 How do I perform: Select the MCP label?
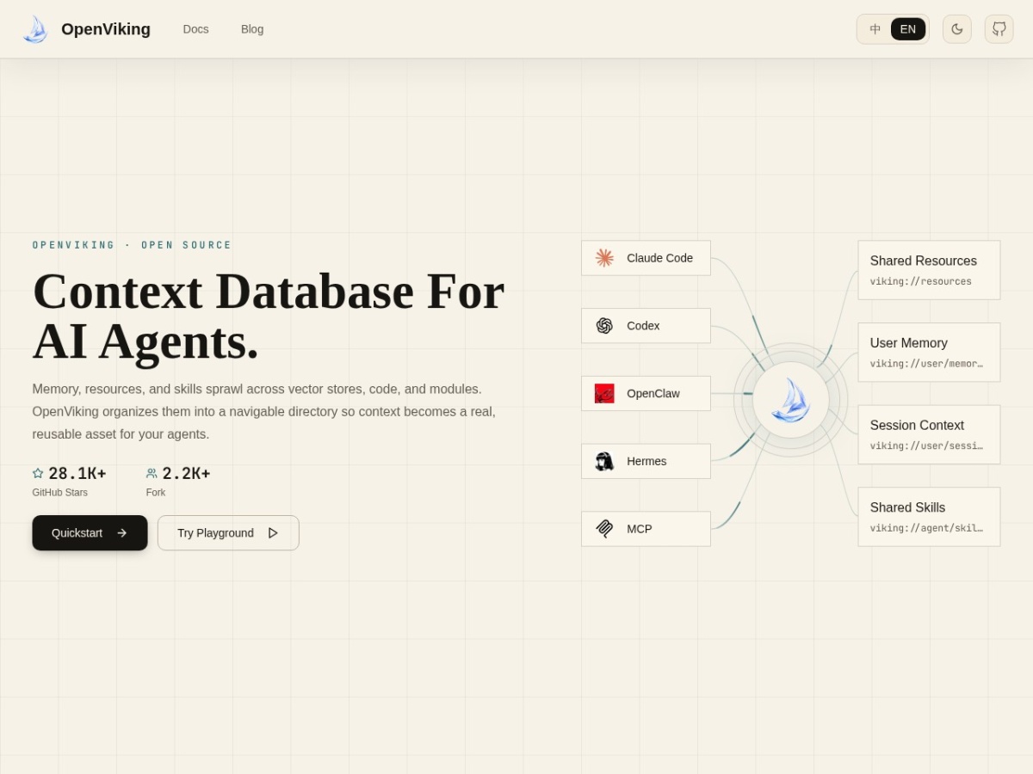640,529
